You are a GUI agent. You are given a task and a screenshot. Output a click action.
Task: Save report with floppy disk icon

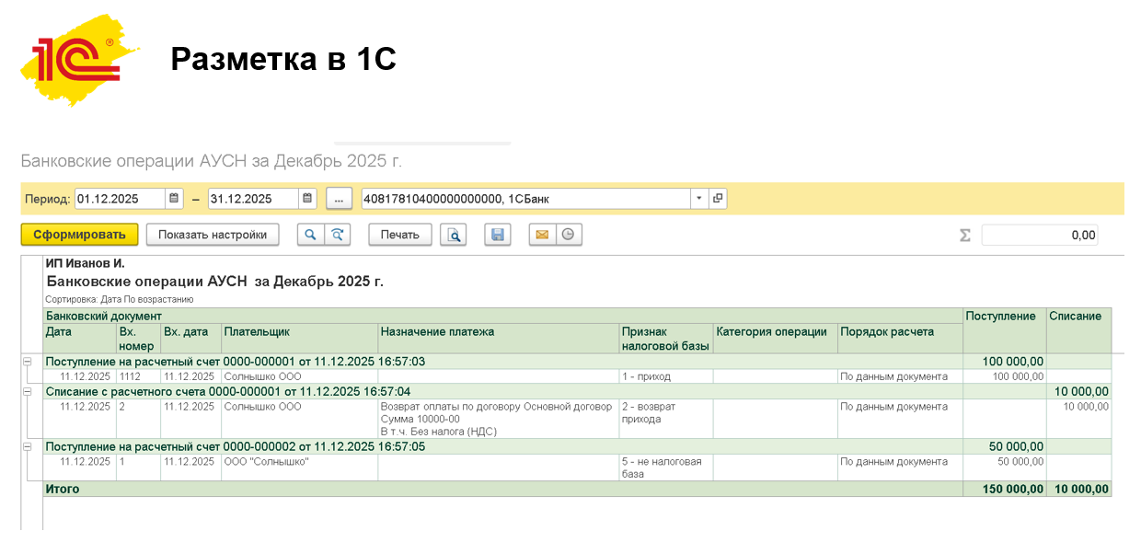click(498, 235)
